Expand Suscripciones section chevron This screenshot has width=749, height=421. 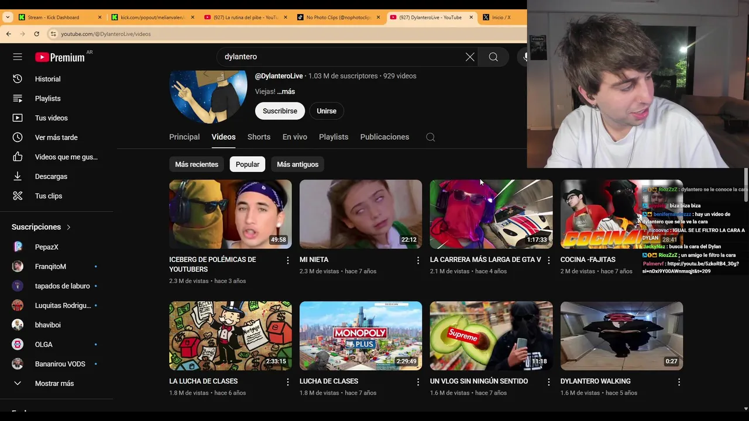click(68, 227)
